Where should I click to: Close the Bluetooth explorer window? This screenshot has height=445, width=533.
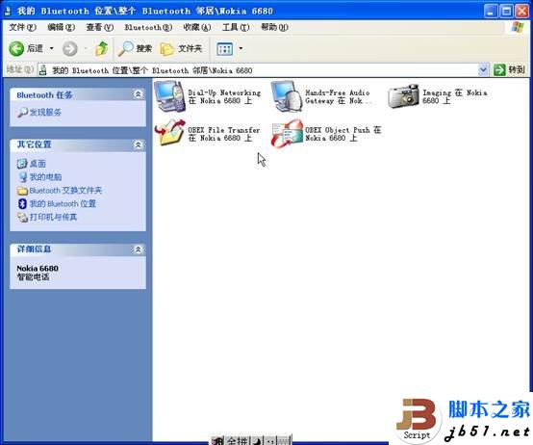pos(521,11)
